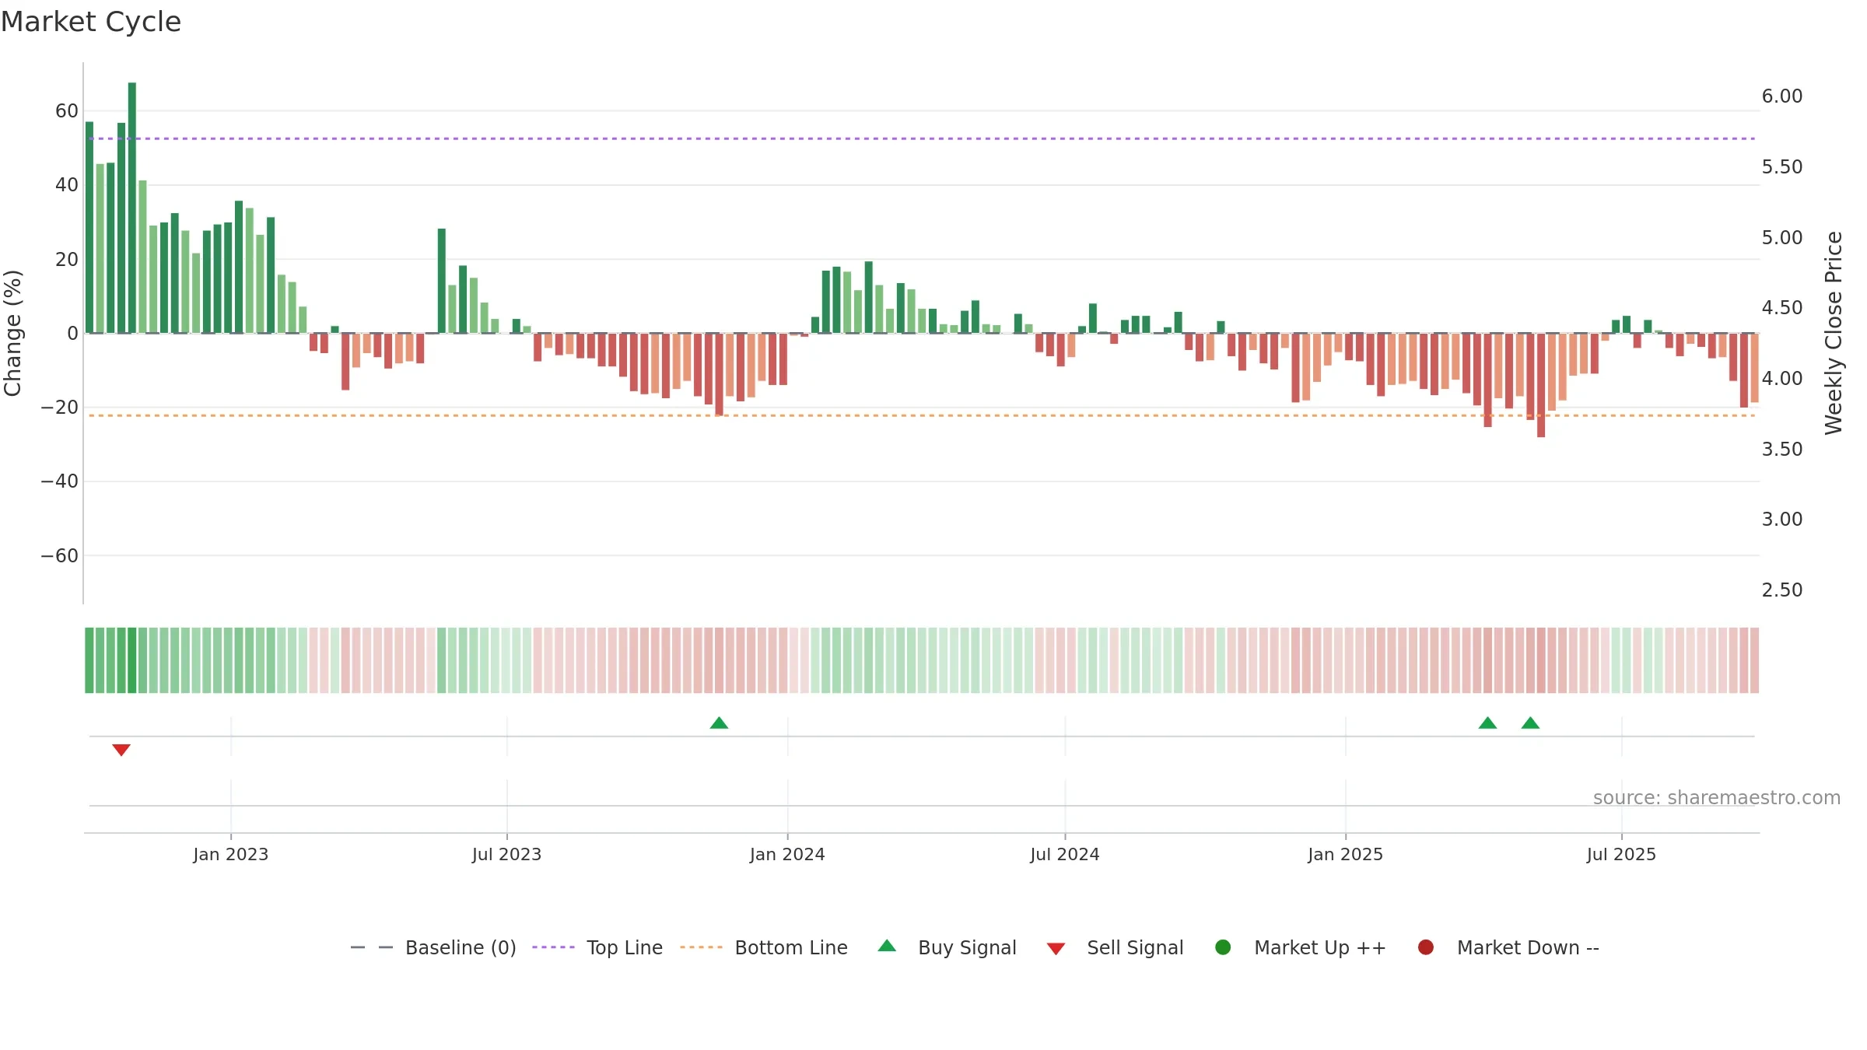Toggle Market Down -- legend entry
Screen dimensions: 1867x1050
(1508, 947)
